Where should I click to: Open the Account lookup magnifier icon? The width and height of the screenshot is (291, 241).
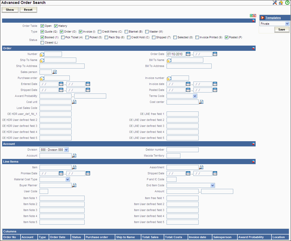click(74, 156)
